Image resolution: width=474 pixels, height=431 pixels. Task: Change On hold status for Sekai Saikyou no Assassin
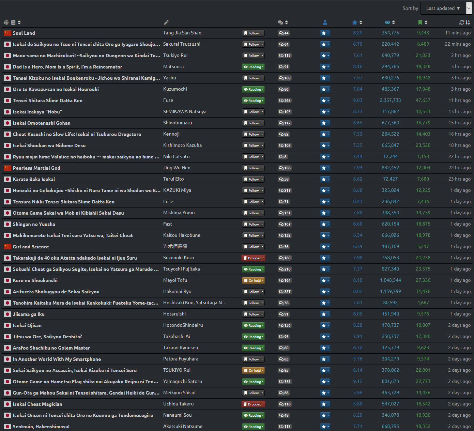253,370
